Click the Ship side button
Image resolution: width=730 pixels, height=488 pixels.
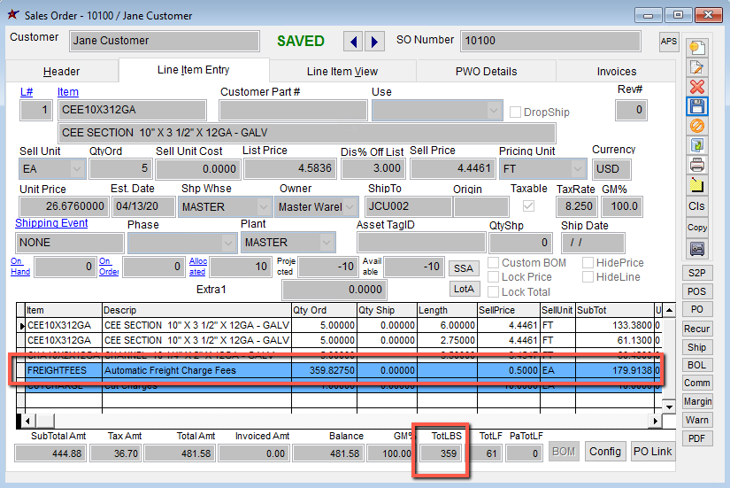[x=697, y=347]
